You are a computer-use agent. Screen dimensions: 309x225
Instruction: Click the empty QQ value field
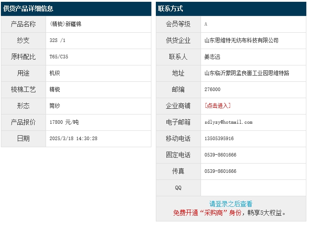tap(252, 187)
